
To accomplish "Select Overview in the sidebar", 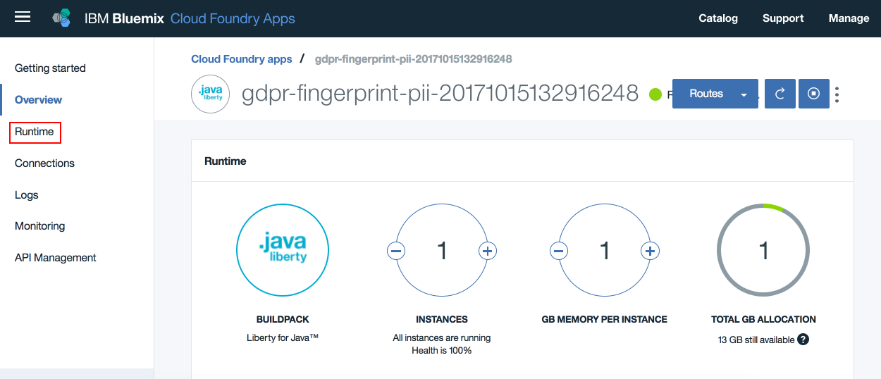I will point(38,100).
